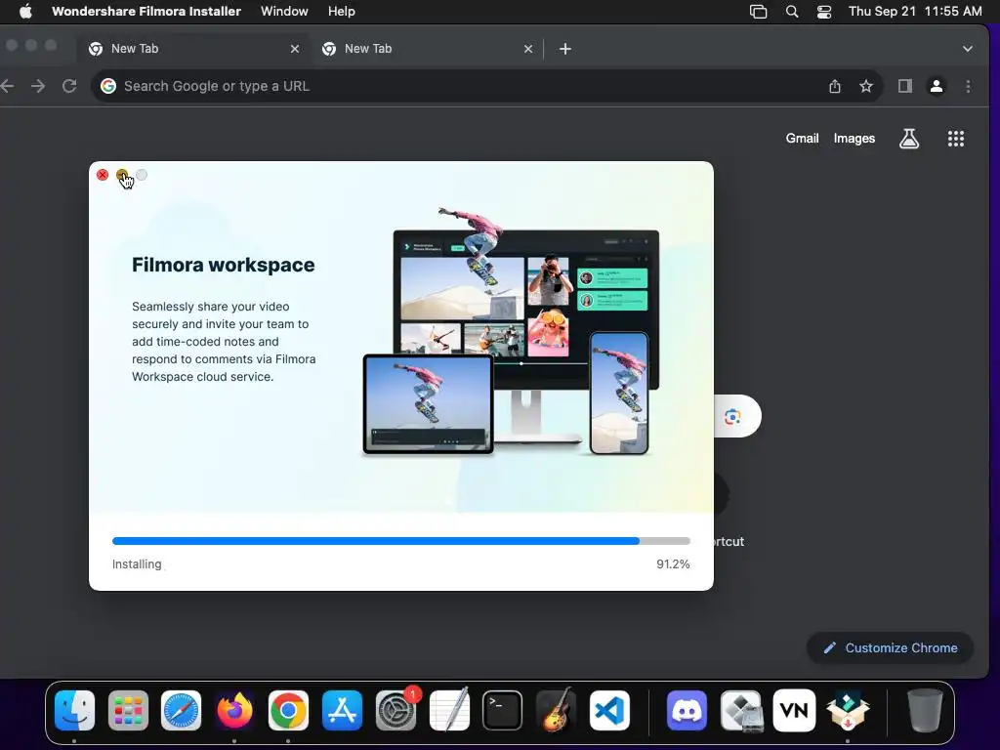Click the Installing status label
Image resolution: width=1000 pixels, height=750 pixels.
137,564
